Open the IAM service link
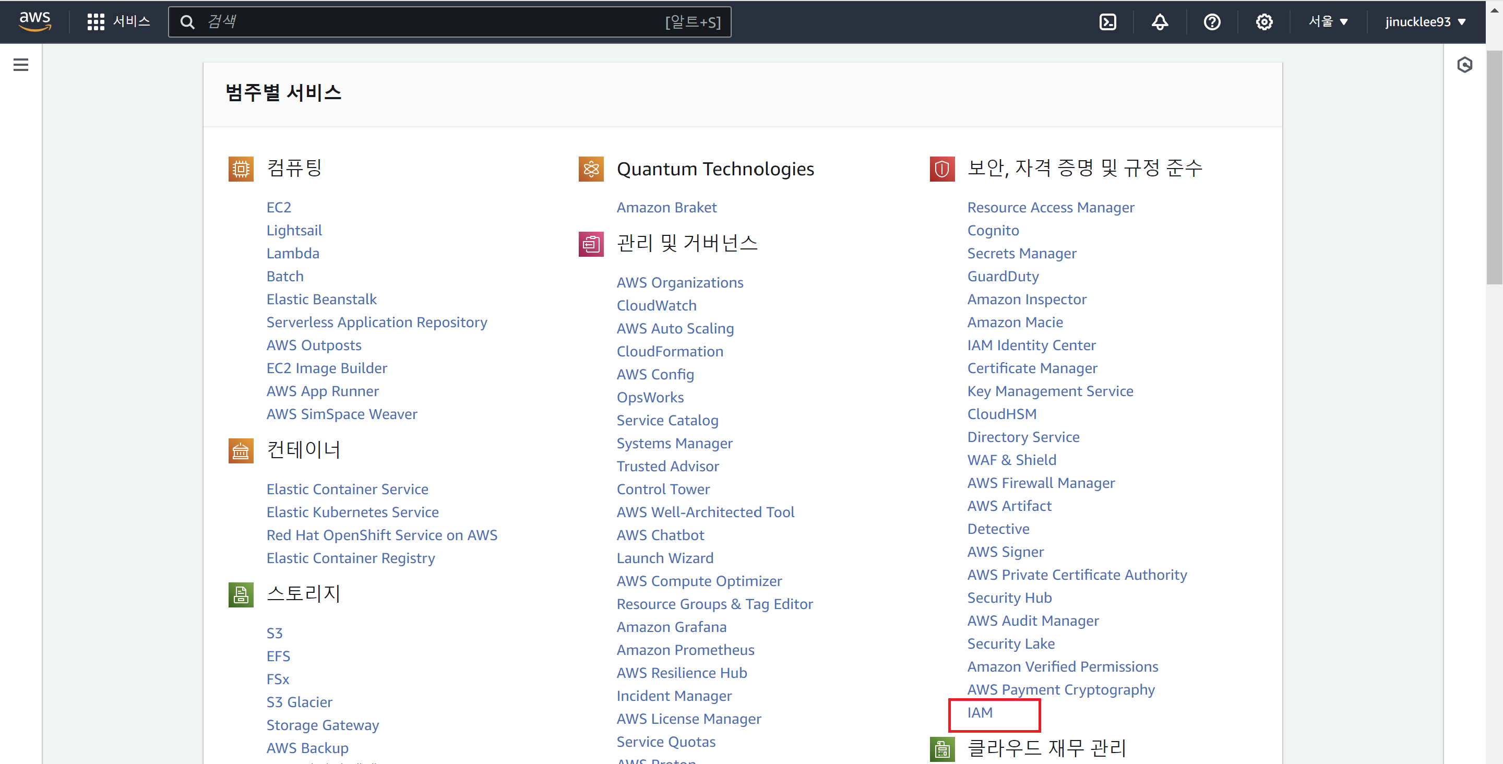Image resolution: width=1503 pixels, height=764 pixels. pos(980,712)
